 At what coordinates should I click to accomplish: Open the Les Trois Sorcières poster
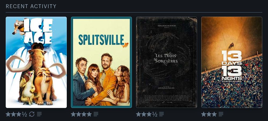pos(167,63)
